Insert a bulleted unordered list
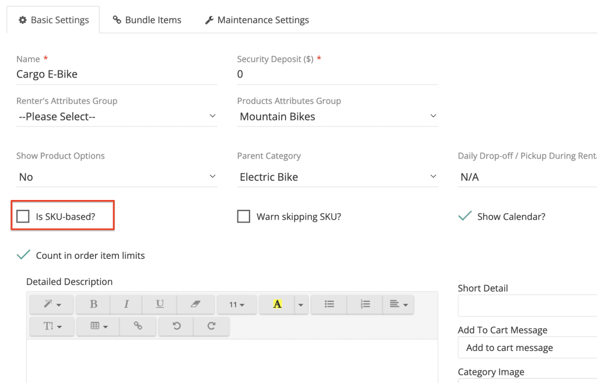The height and width of the screenshot is (383, 597). pyautogui.click(x=329, y=304)
